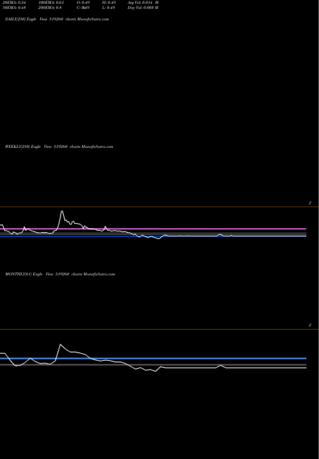
Task: Click the close price 'C:' label
Action: pos(83,8)
